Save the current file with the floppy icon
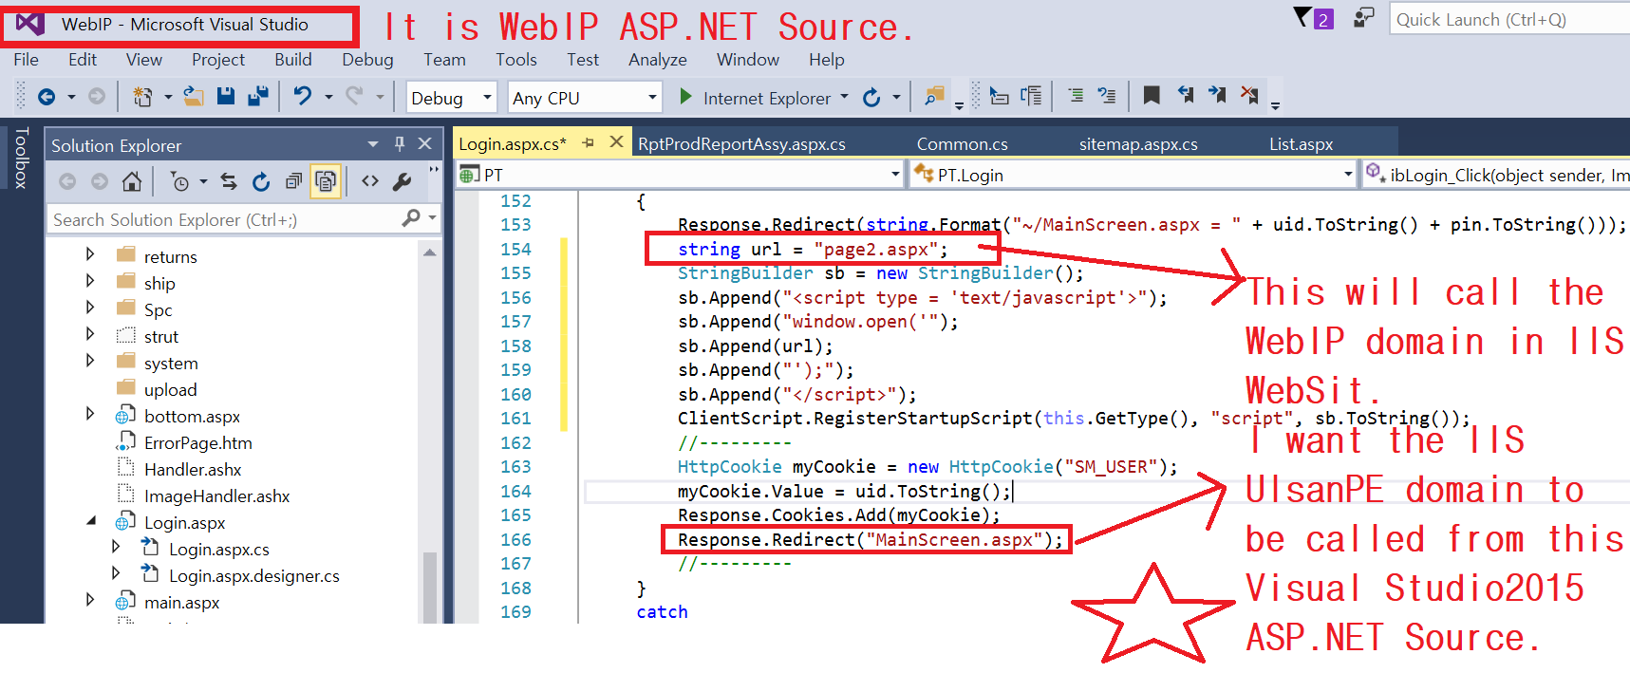This screenshot has height=673, width=1630. [x=226, y=97]
